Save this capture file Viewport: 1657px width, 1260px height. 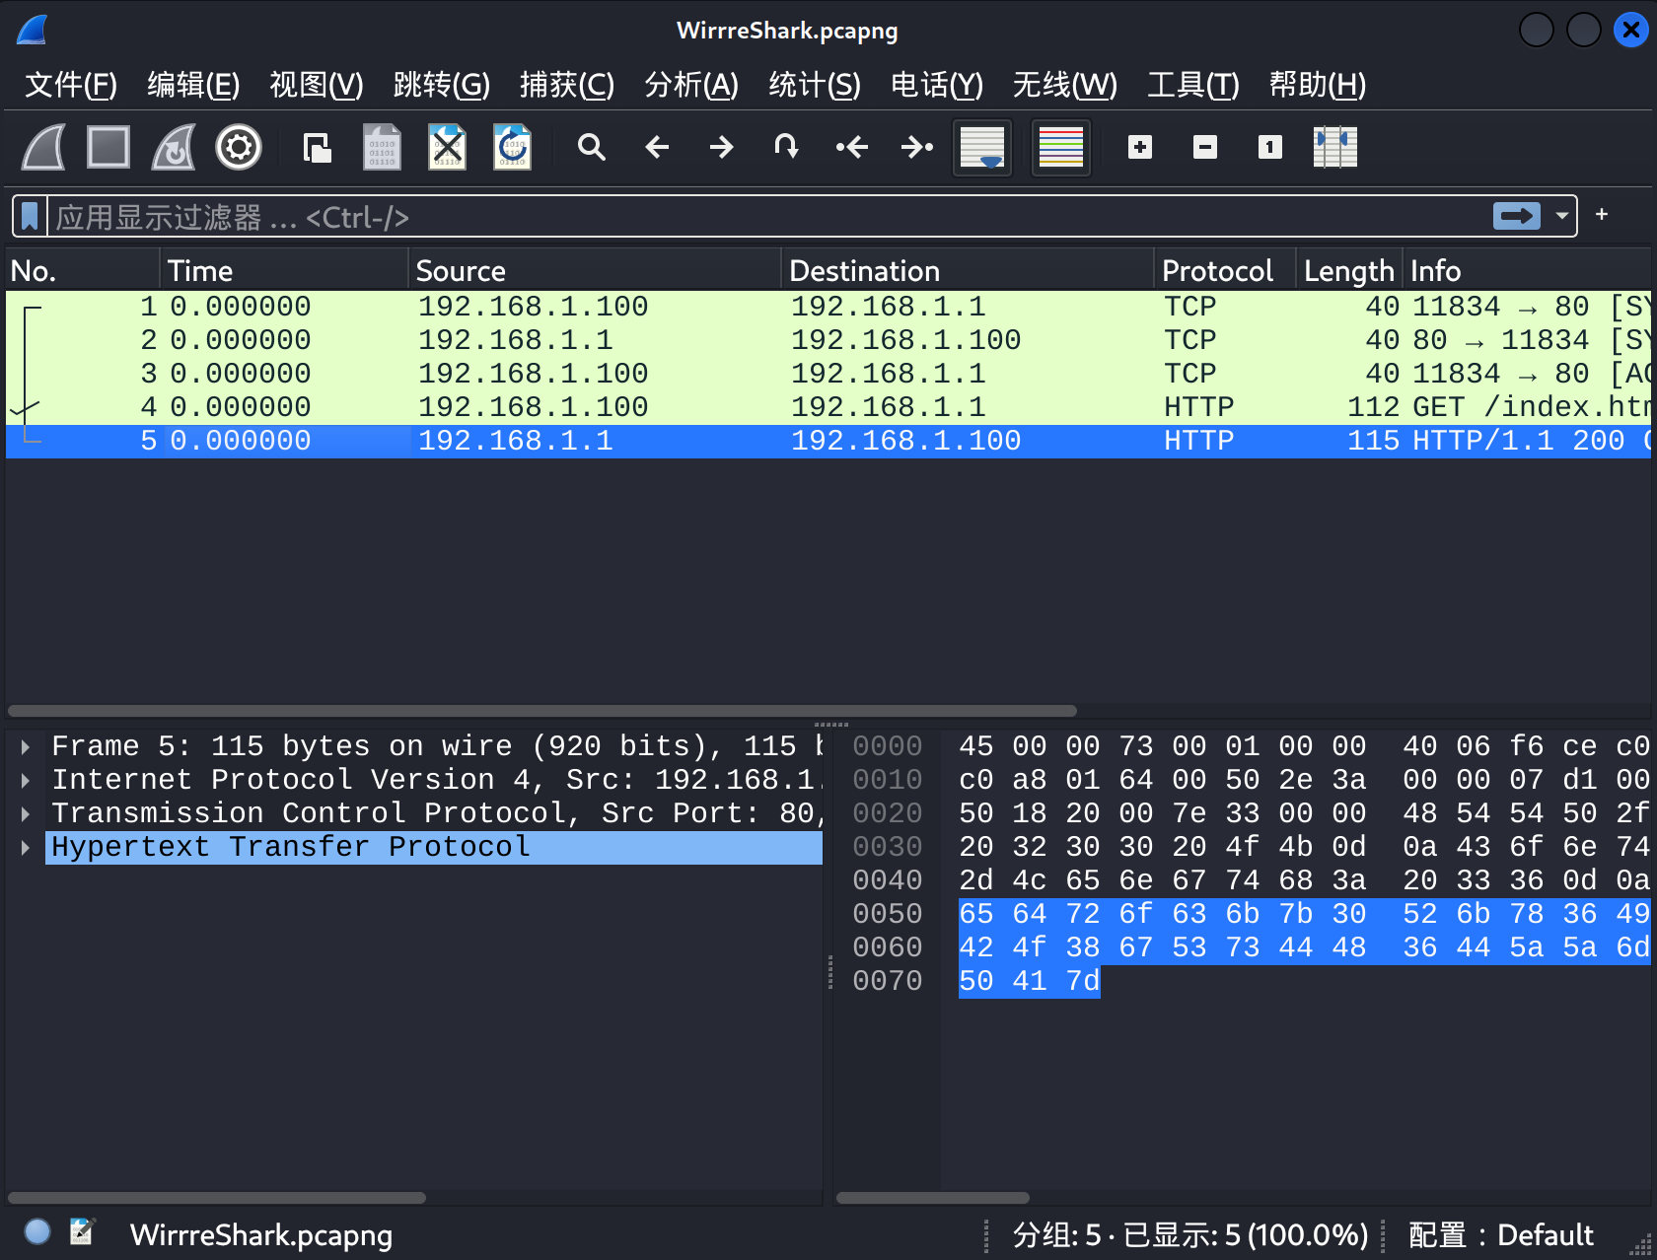point(382,148)
